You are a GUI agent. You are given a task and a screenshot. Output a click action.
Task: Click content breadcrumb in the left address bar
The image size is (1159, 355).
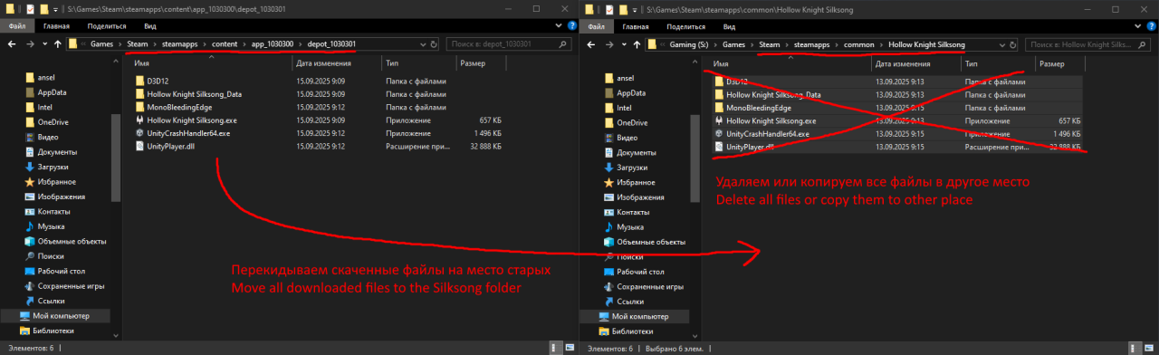tap(224, 43)
